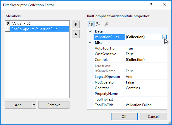
Task: Click the window resize grip
Action: (170, 123)
